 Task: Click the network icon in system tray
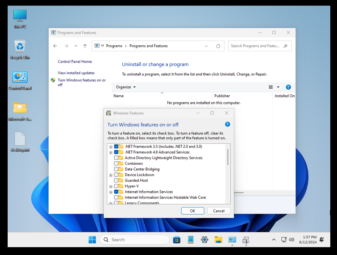click(284, 240)
